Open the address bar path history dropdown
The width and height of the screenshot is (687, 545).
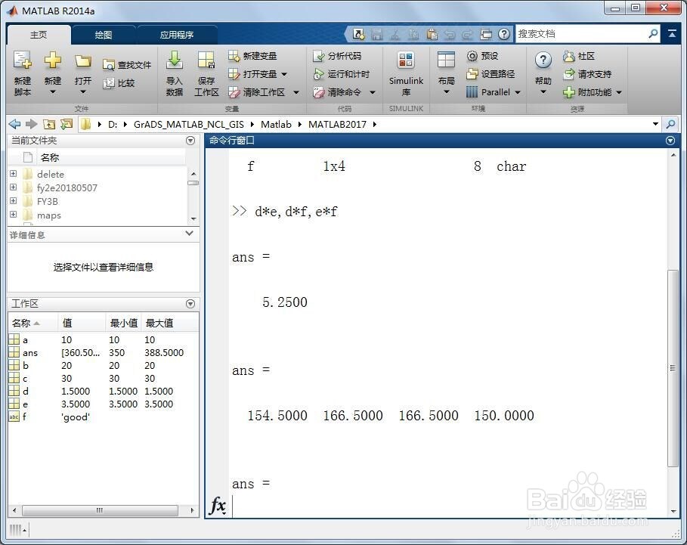(x=655, y=125)
